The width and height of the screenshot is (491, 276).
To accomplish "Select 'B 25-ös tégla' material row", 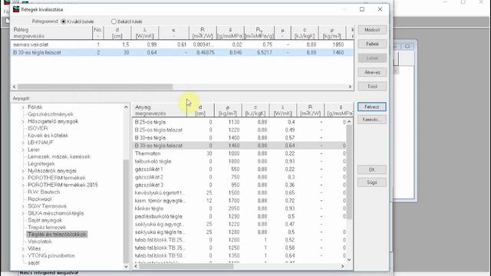I will coord(239,122).
